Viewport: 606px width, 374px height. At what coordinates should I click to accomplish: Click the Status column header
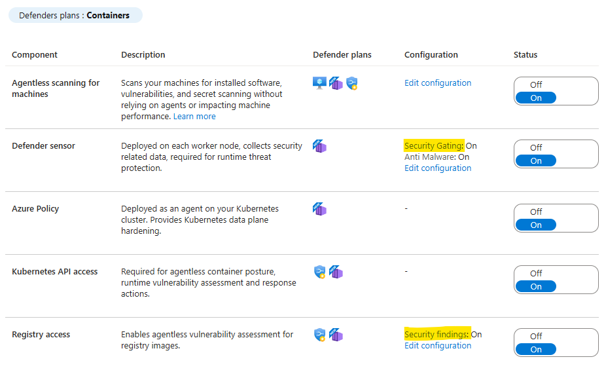(526, 55)
